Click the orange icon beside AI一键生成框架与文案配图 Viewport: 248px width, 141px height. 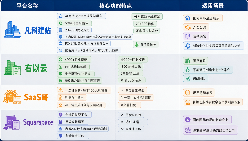(x=61, y=105)
